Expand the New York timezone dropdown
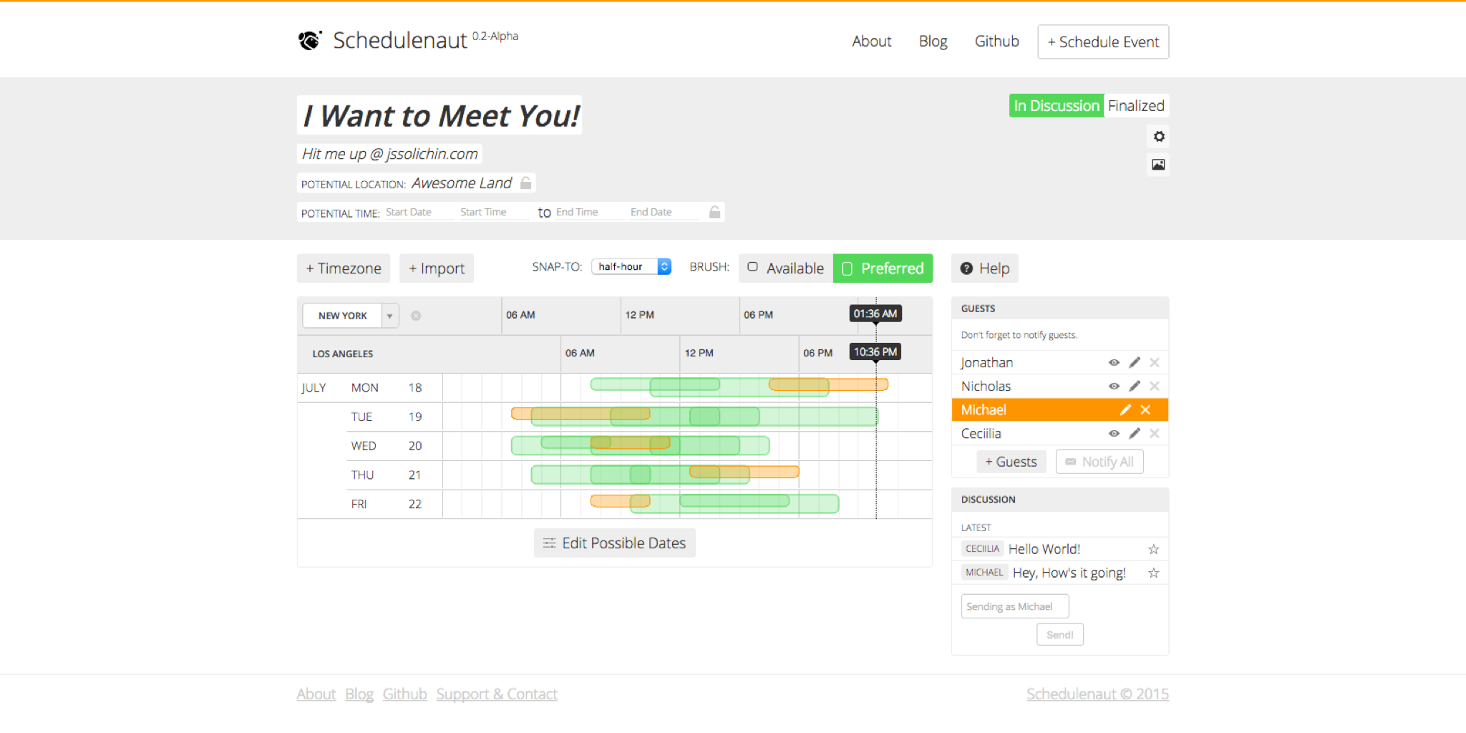The image size is (1466, 733). coord(389,316)
